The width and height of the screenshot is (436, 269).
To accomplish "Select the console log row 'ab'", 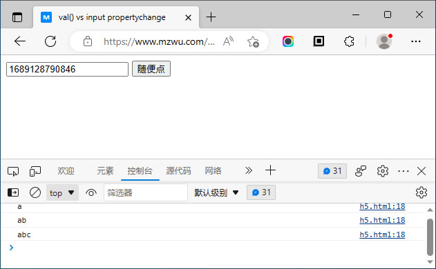I will pos(213,220).
